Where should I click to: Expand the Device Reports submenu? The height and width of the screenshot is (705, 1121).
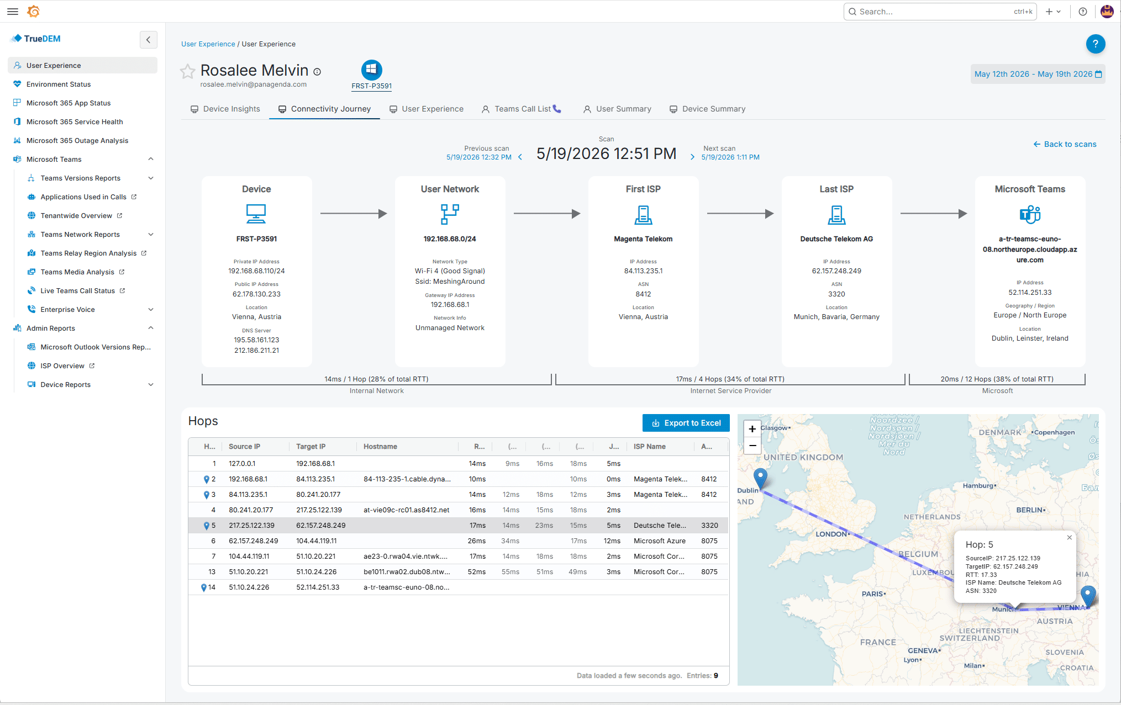coord(151,384)
